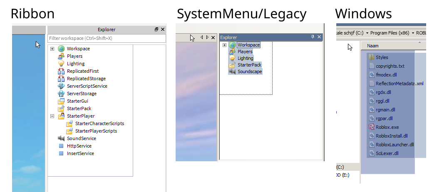Click the ReplicatedFirst icon
432x192 pixels.
point(61,71)
